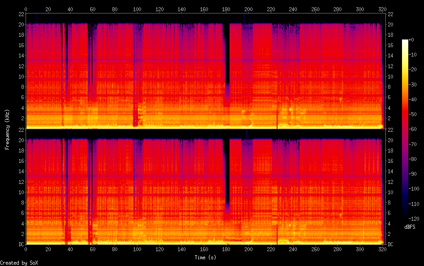Click "320" on the bottom time axis

point(382,249)
